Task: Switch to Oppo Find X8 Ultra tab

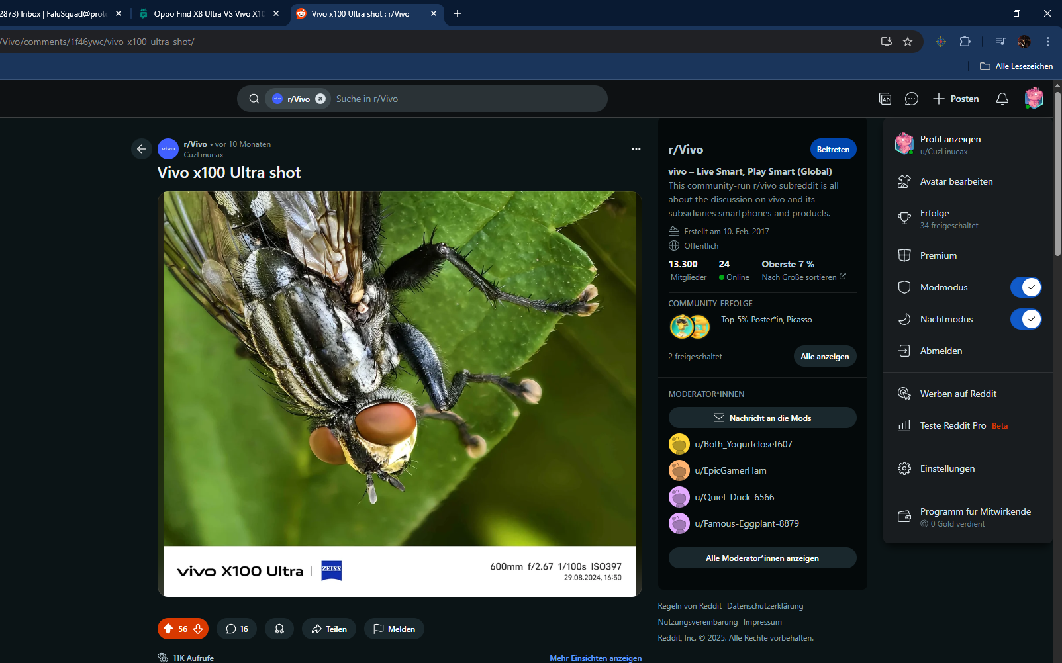Action: click(209, 13)
